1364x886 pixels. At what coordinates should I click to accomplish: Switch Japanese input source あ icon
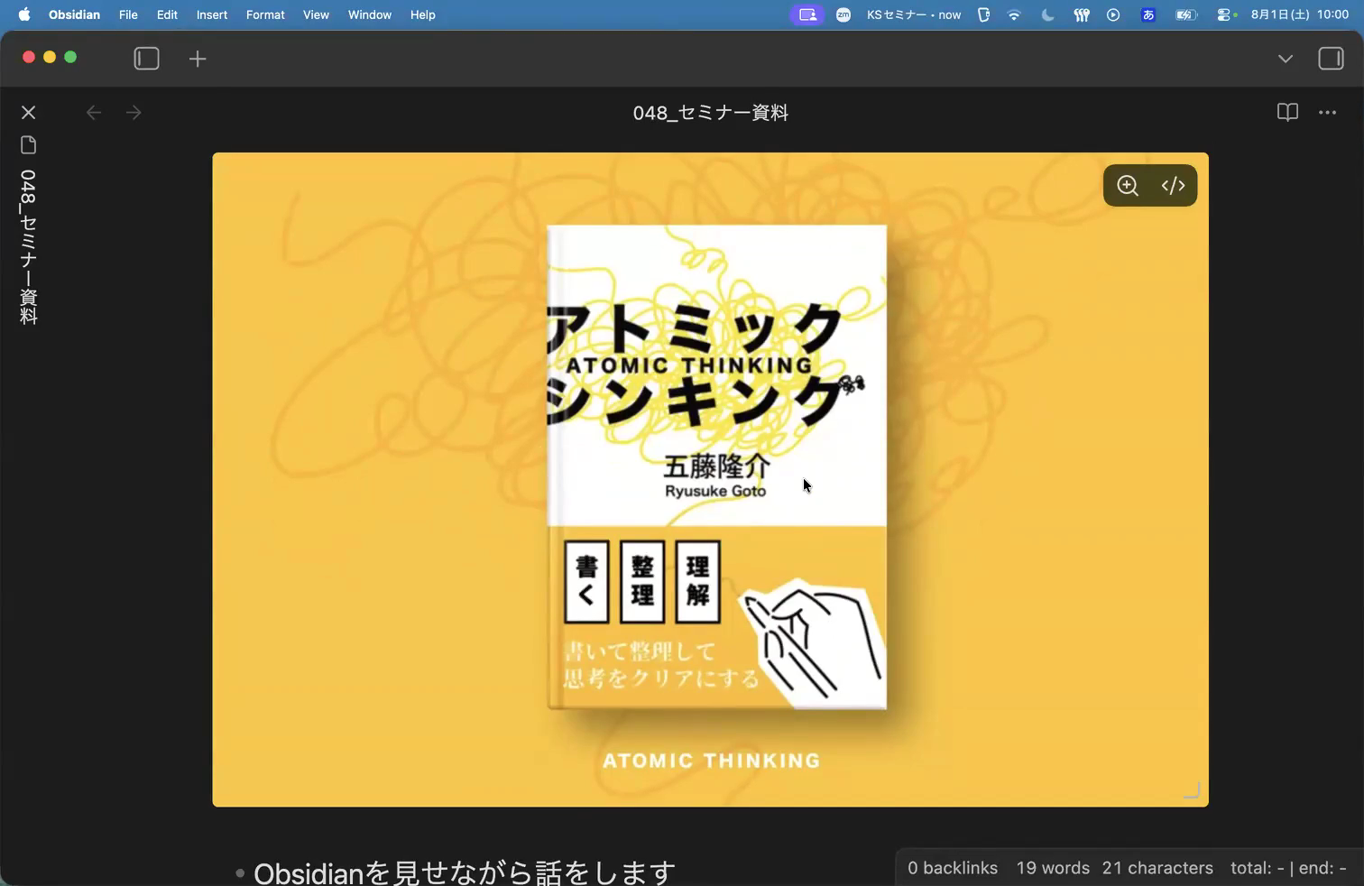(x=1148, y=14)
